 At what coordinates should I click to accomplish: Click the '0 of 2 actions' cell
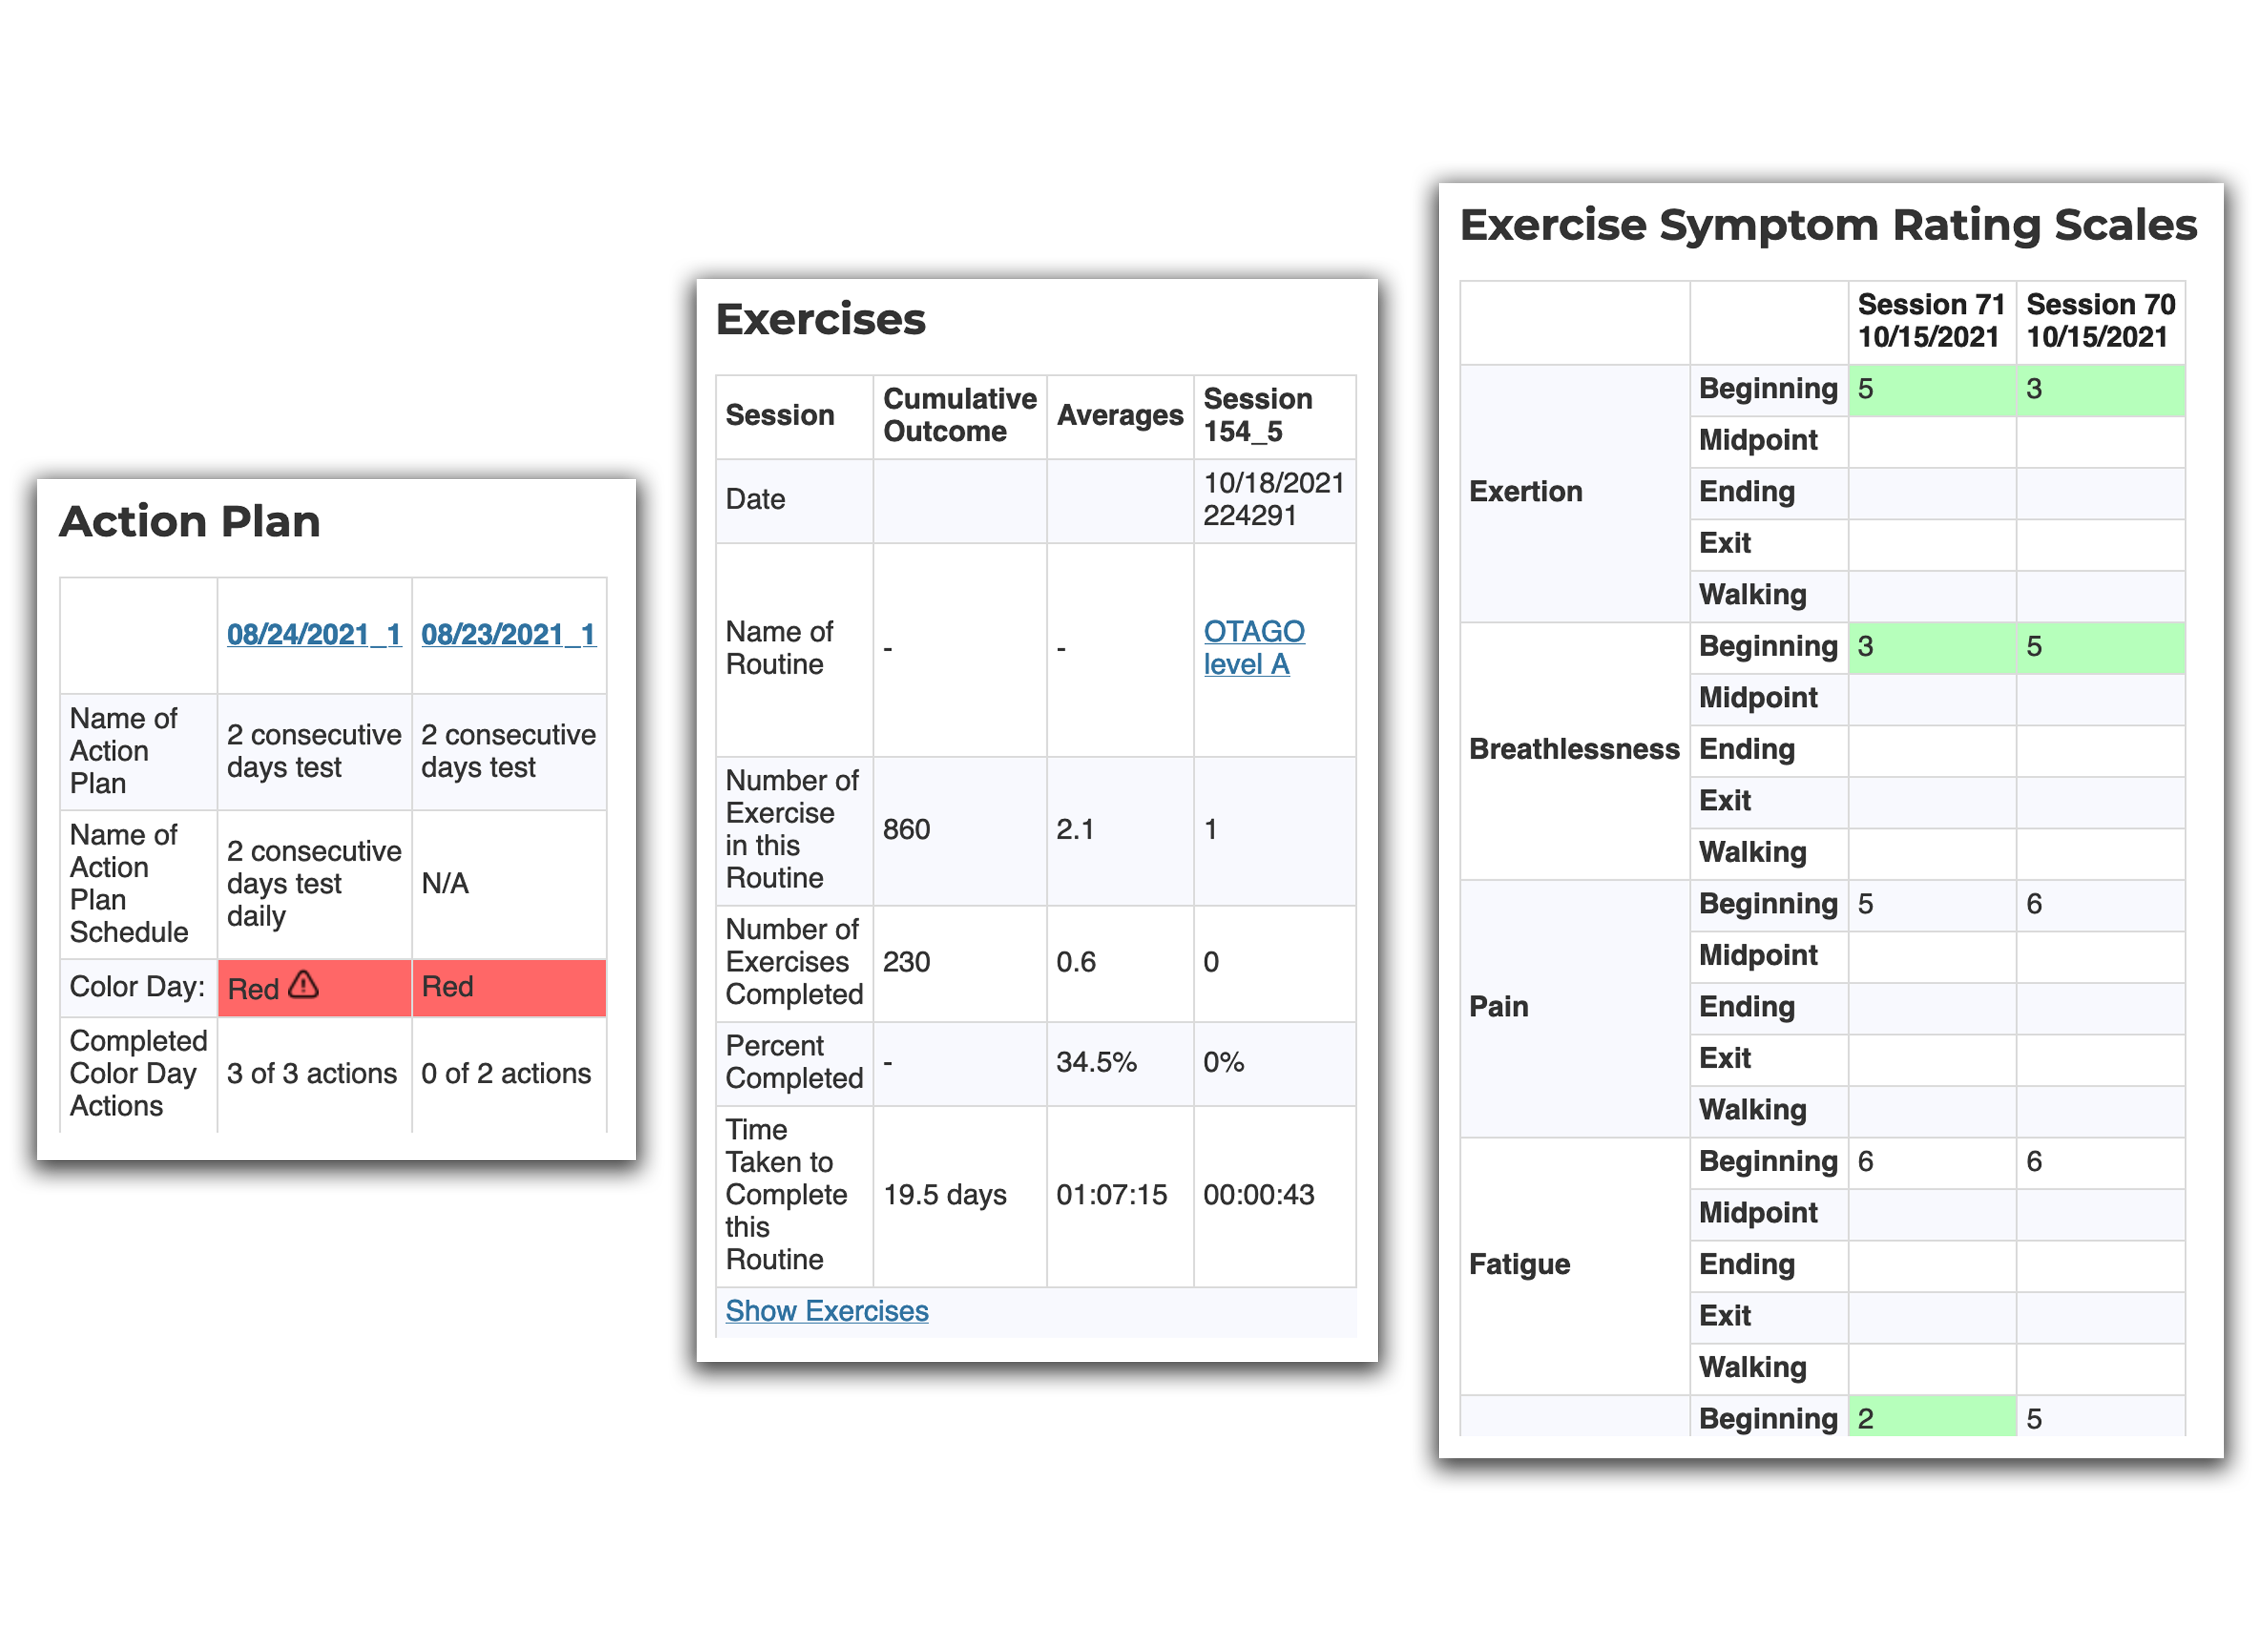tap(506, 1074)
